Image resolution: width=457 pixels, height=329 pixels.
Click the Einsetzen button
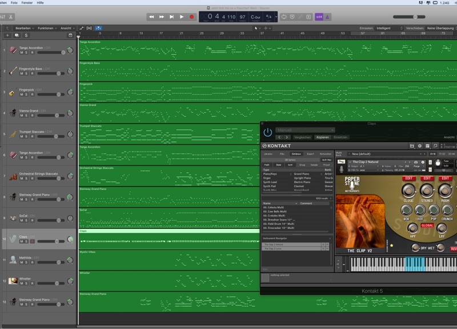(x=340, y=137)
